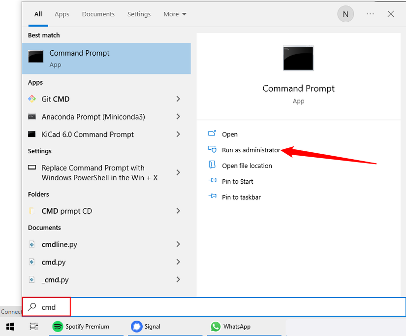Switch to the Apps tab
Viewport: 406px width, 336px height.
pos(62,14)
